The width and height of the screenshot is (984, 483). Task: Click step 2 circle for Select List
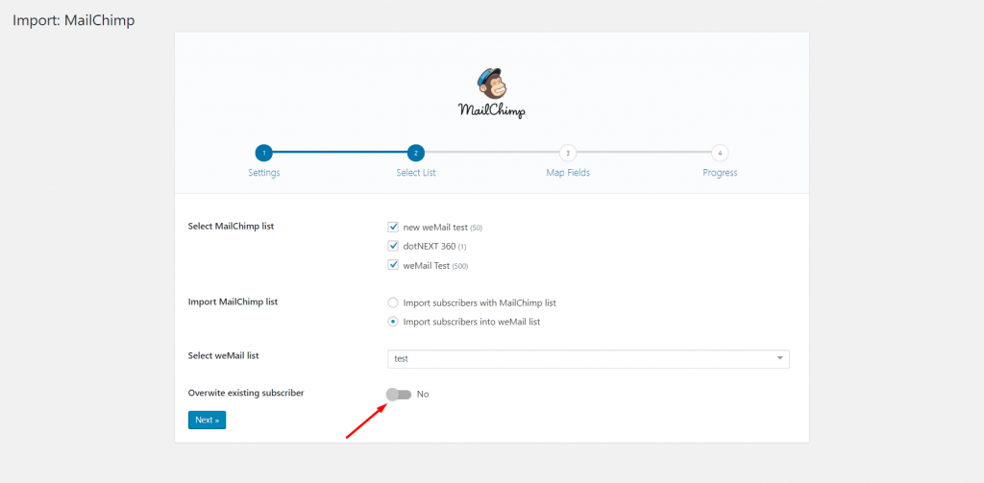[x=416, y=153]
